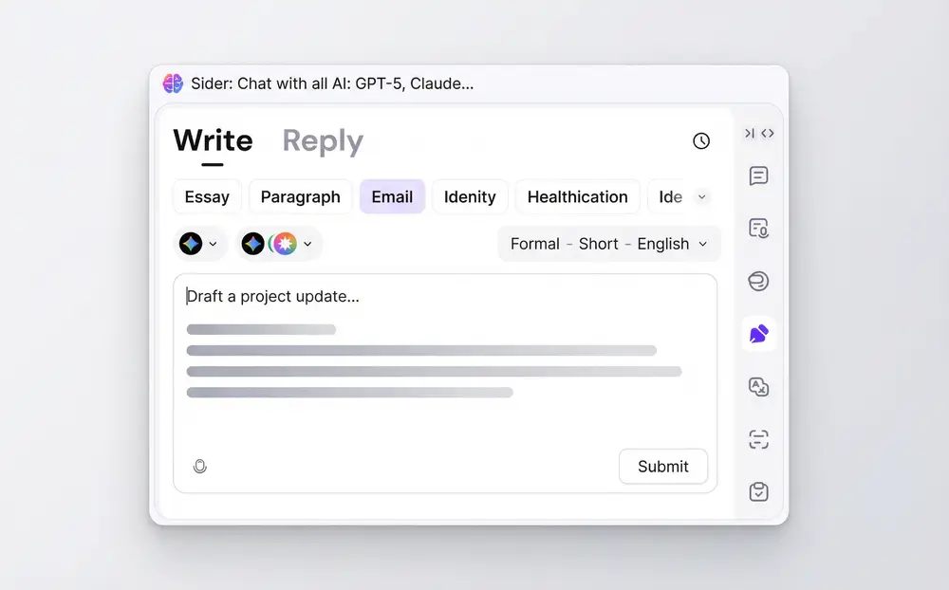The height and width of the screenshot is (590, 949).
Task: Select the Essay format chip
Action: (x=207, y=196)
